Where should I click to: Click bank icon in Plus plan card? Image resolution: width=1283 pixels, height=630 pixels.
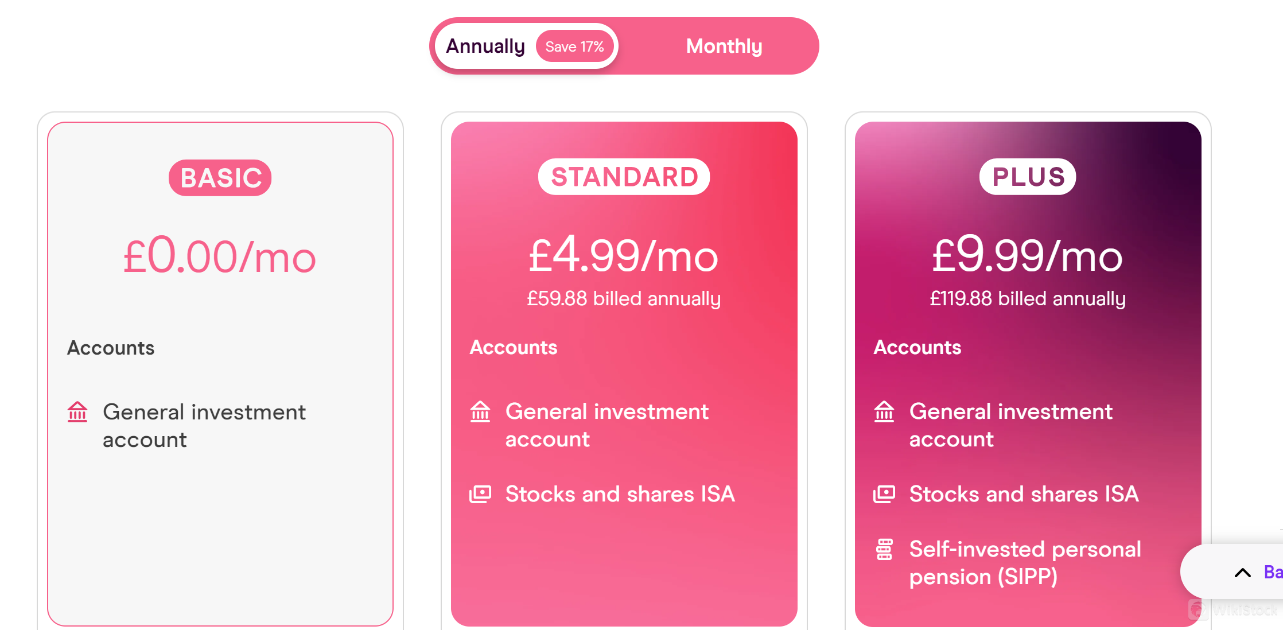point(884,411)
